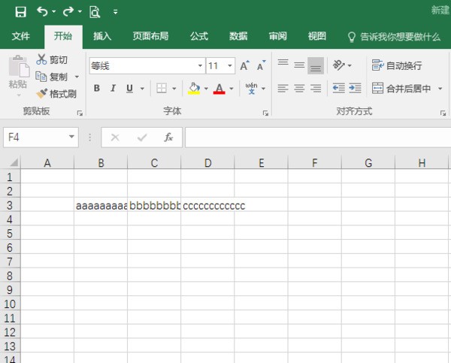
Task: Click the Paste (粘贴) button
Action: point(17,75)
